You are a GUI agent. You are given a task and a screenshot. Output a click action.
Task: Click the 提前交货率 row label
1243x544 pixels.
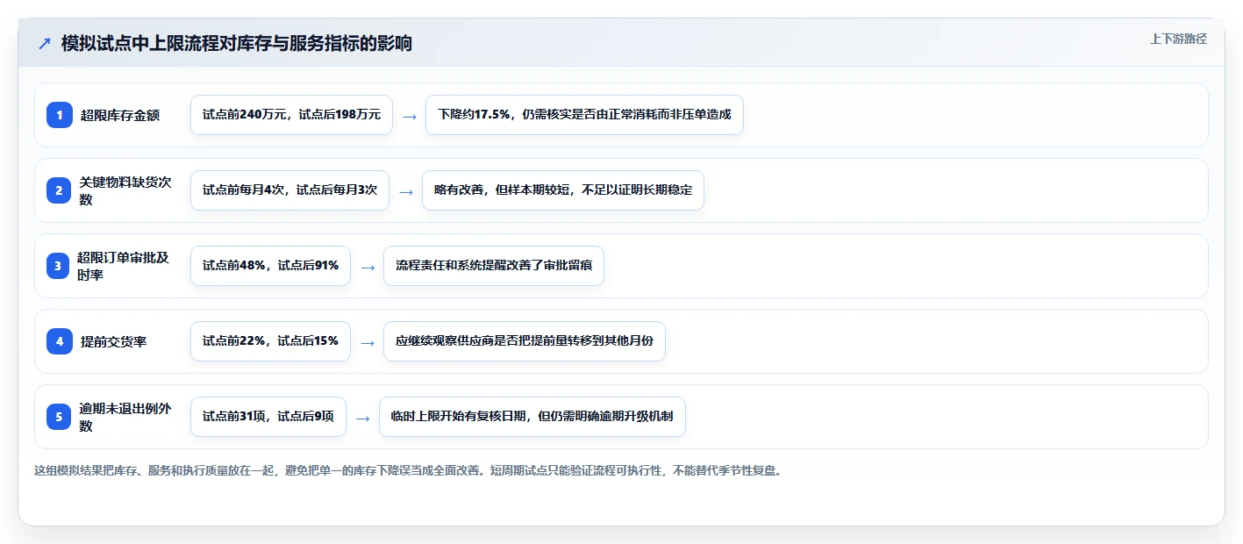click(114, 341)
